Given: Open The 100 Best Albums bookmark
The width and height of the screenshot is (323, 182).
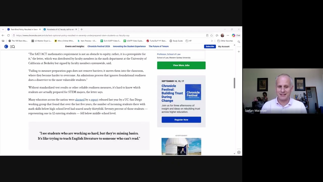Looking at the screenshot, I should (18, 41).
